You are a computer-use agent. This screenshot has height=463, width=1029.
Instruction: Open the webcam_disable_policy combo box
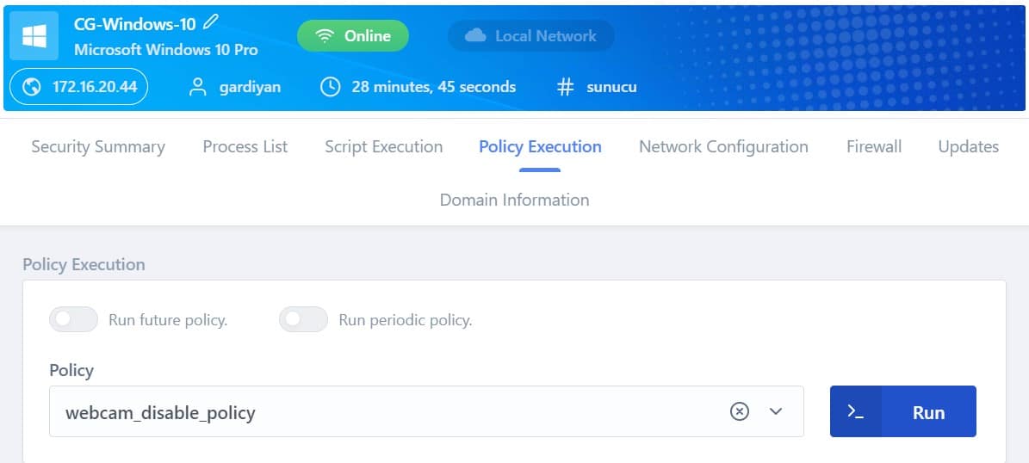pyautogui.click(x=426, y=411)
